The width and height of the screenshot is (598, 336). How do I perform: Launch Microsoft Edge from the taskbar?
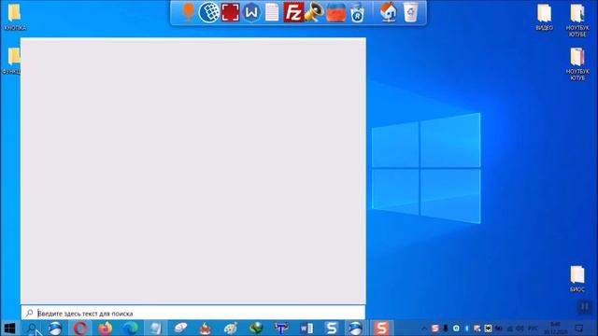pos(131,328)
